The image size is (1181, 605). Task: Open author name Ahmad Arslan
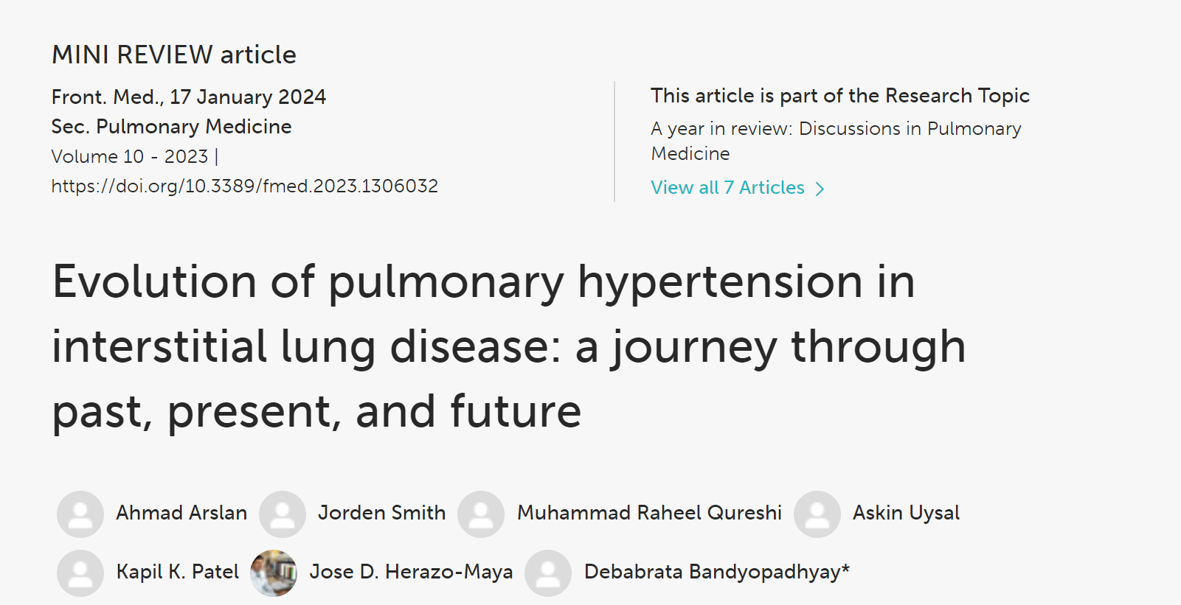[x=181, y=513]
